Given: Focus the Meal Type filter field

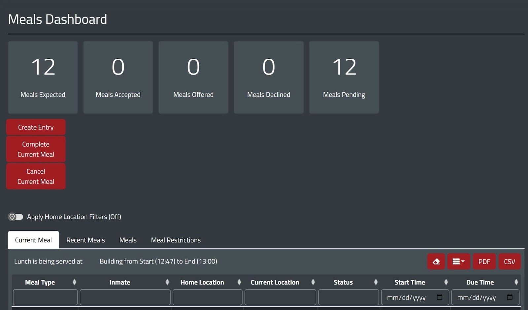Looking at the screenshot, I should pyautogui.click(x=45, y=297).
